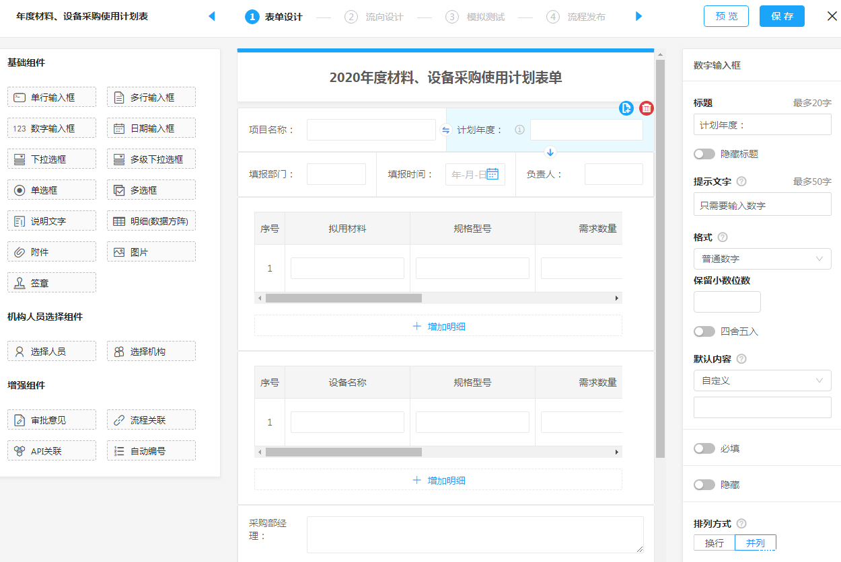This screenshot has width=841, height=562.
Task: Click the 保留小数位数 input box
Action: (727, 302)
